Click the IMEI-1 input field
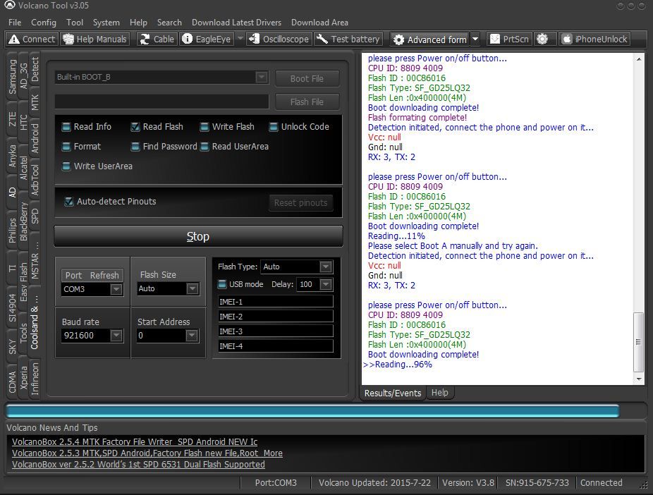Image resolution: width=653 pixels, height=495 pixels. tap(275, 302)
